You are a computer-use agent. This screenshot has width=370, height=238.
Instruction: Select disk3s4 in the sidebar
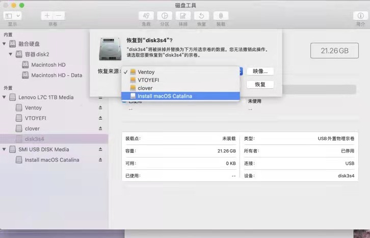(54, 139)
